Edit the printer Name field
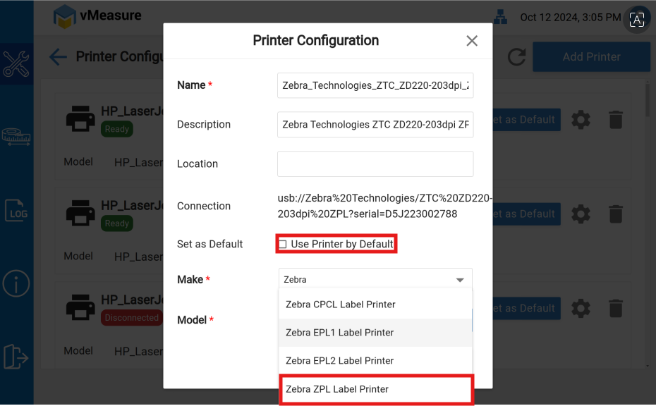 (x=375, y=85)
